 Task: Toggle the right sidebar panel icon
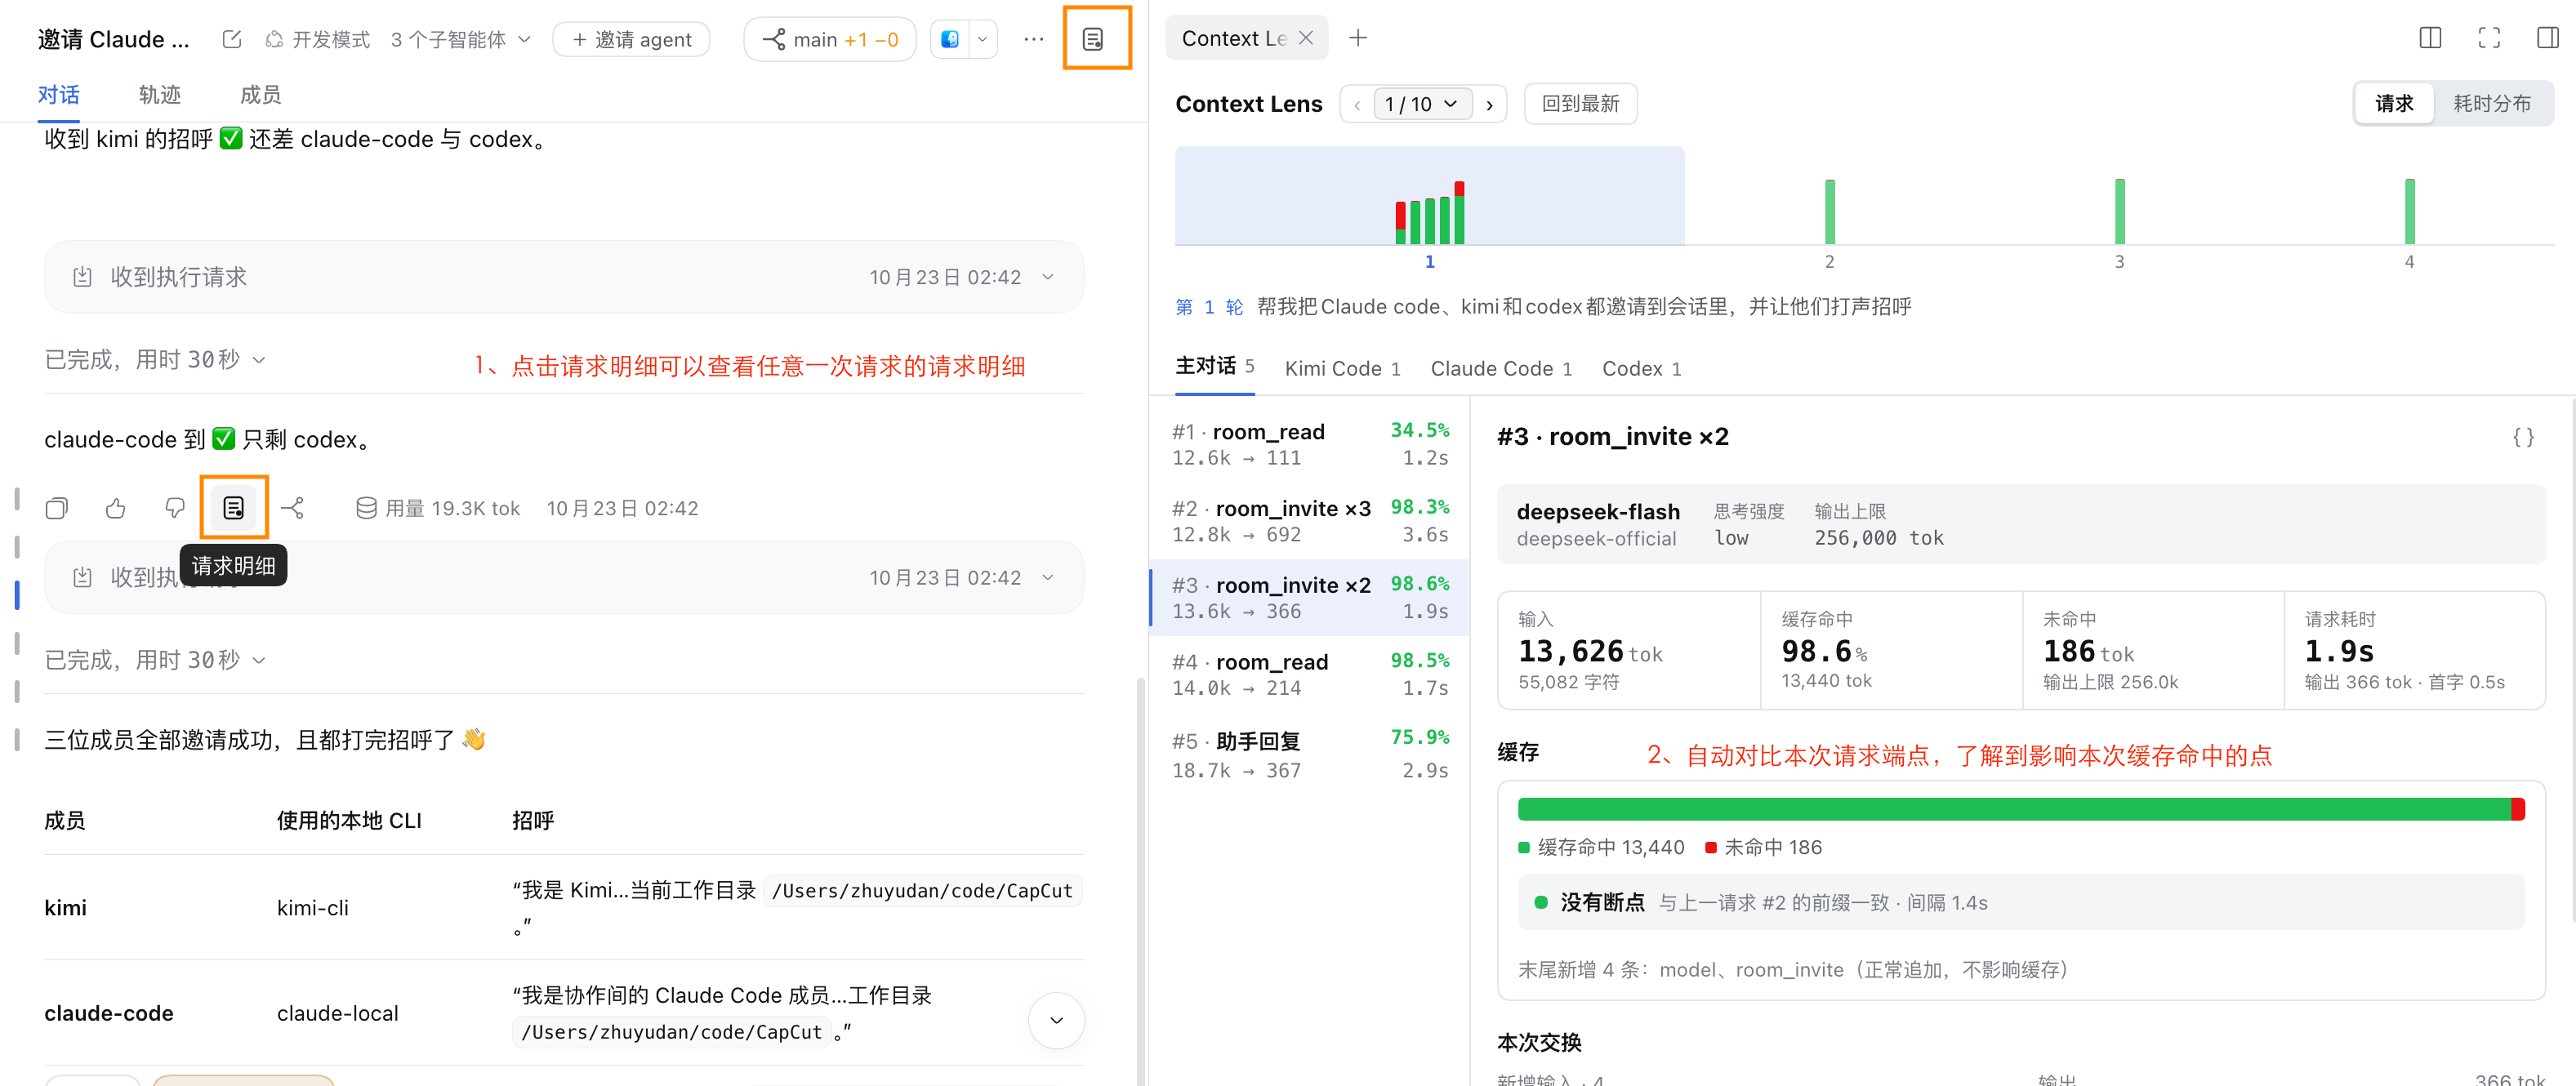pos(2547,38)
